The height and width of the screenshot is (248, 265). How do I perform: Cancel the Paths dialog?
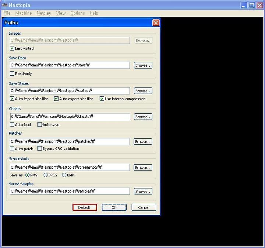144,207
